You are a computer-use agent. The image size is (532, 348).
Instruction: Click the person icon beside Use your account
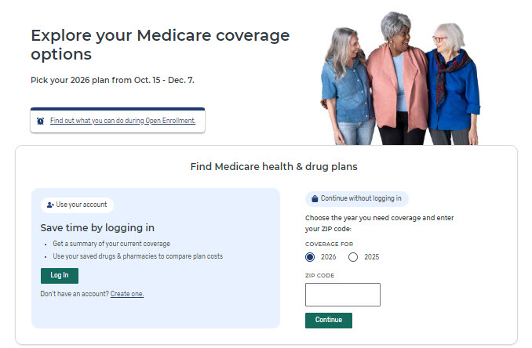50,205
